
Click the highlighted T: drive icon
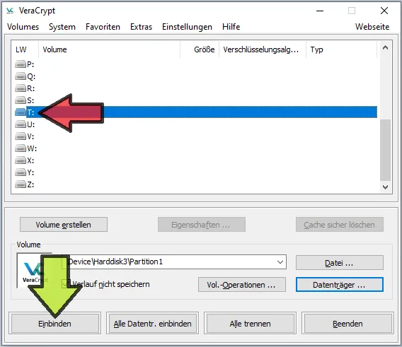coord(21,112)
